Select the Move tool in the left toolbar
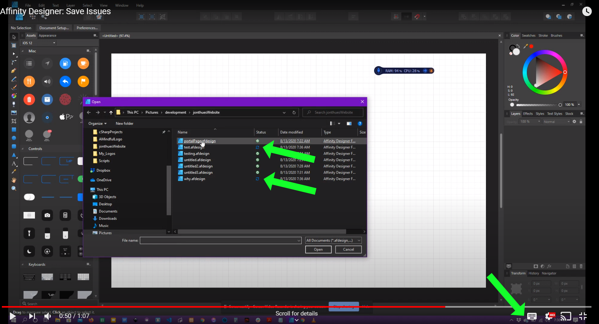 (x=14, y=37)
